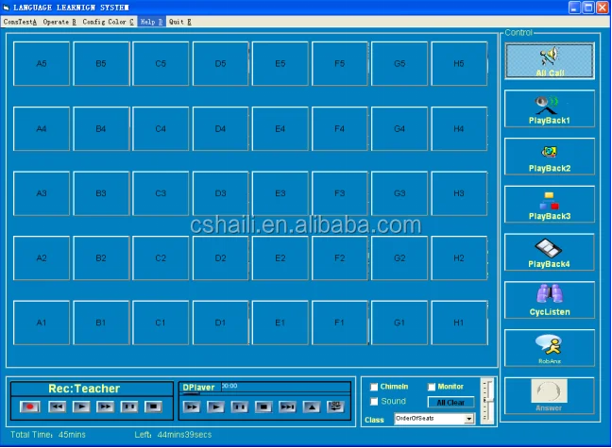Open the ComTest menu
The height and width of the screenshot is (448, 612).
[x=20, y=22]
